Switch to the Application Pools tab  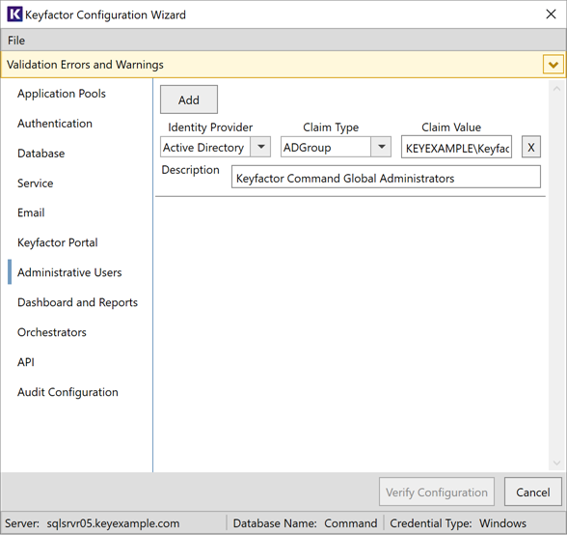62,94
